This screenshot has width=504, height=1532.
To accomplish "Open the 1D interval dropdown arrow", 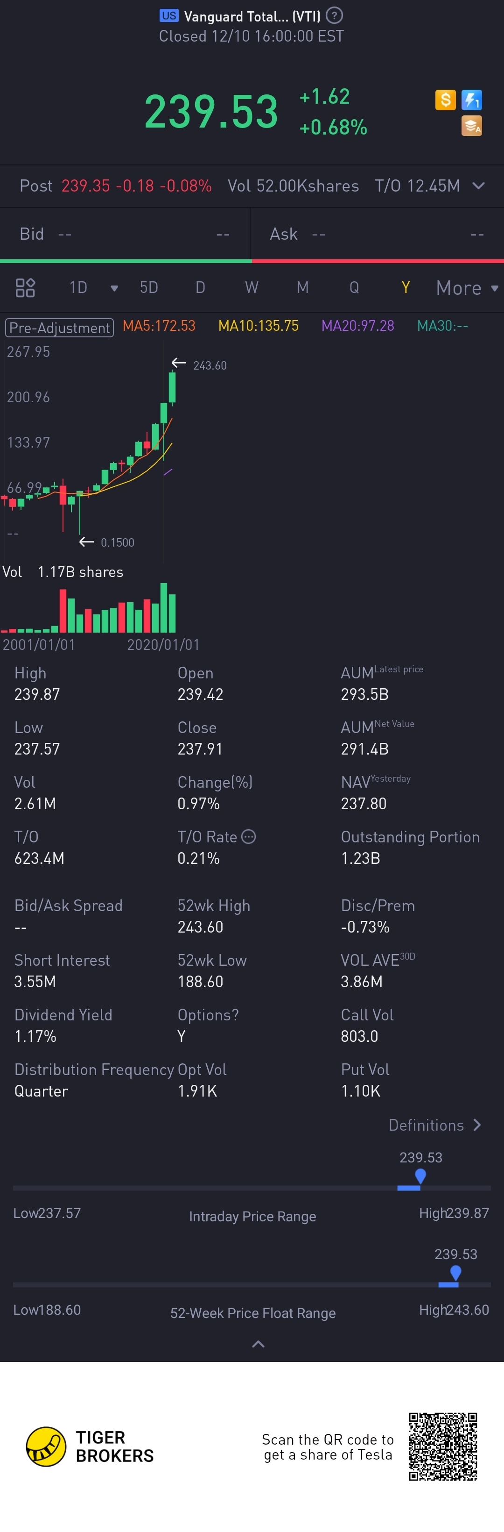I will point(114,288).
